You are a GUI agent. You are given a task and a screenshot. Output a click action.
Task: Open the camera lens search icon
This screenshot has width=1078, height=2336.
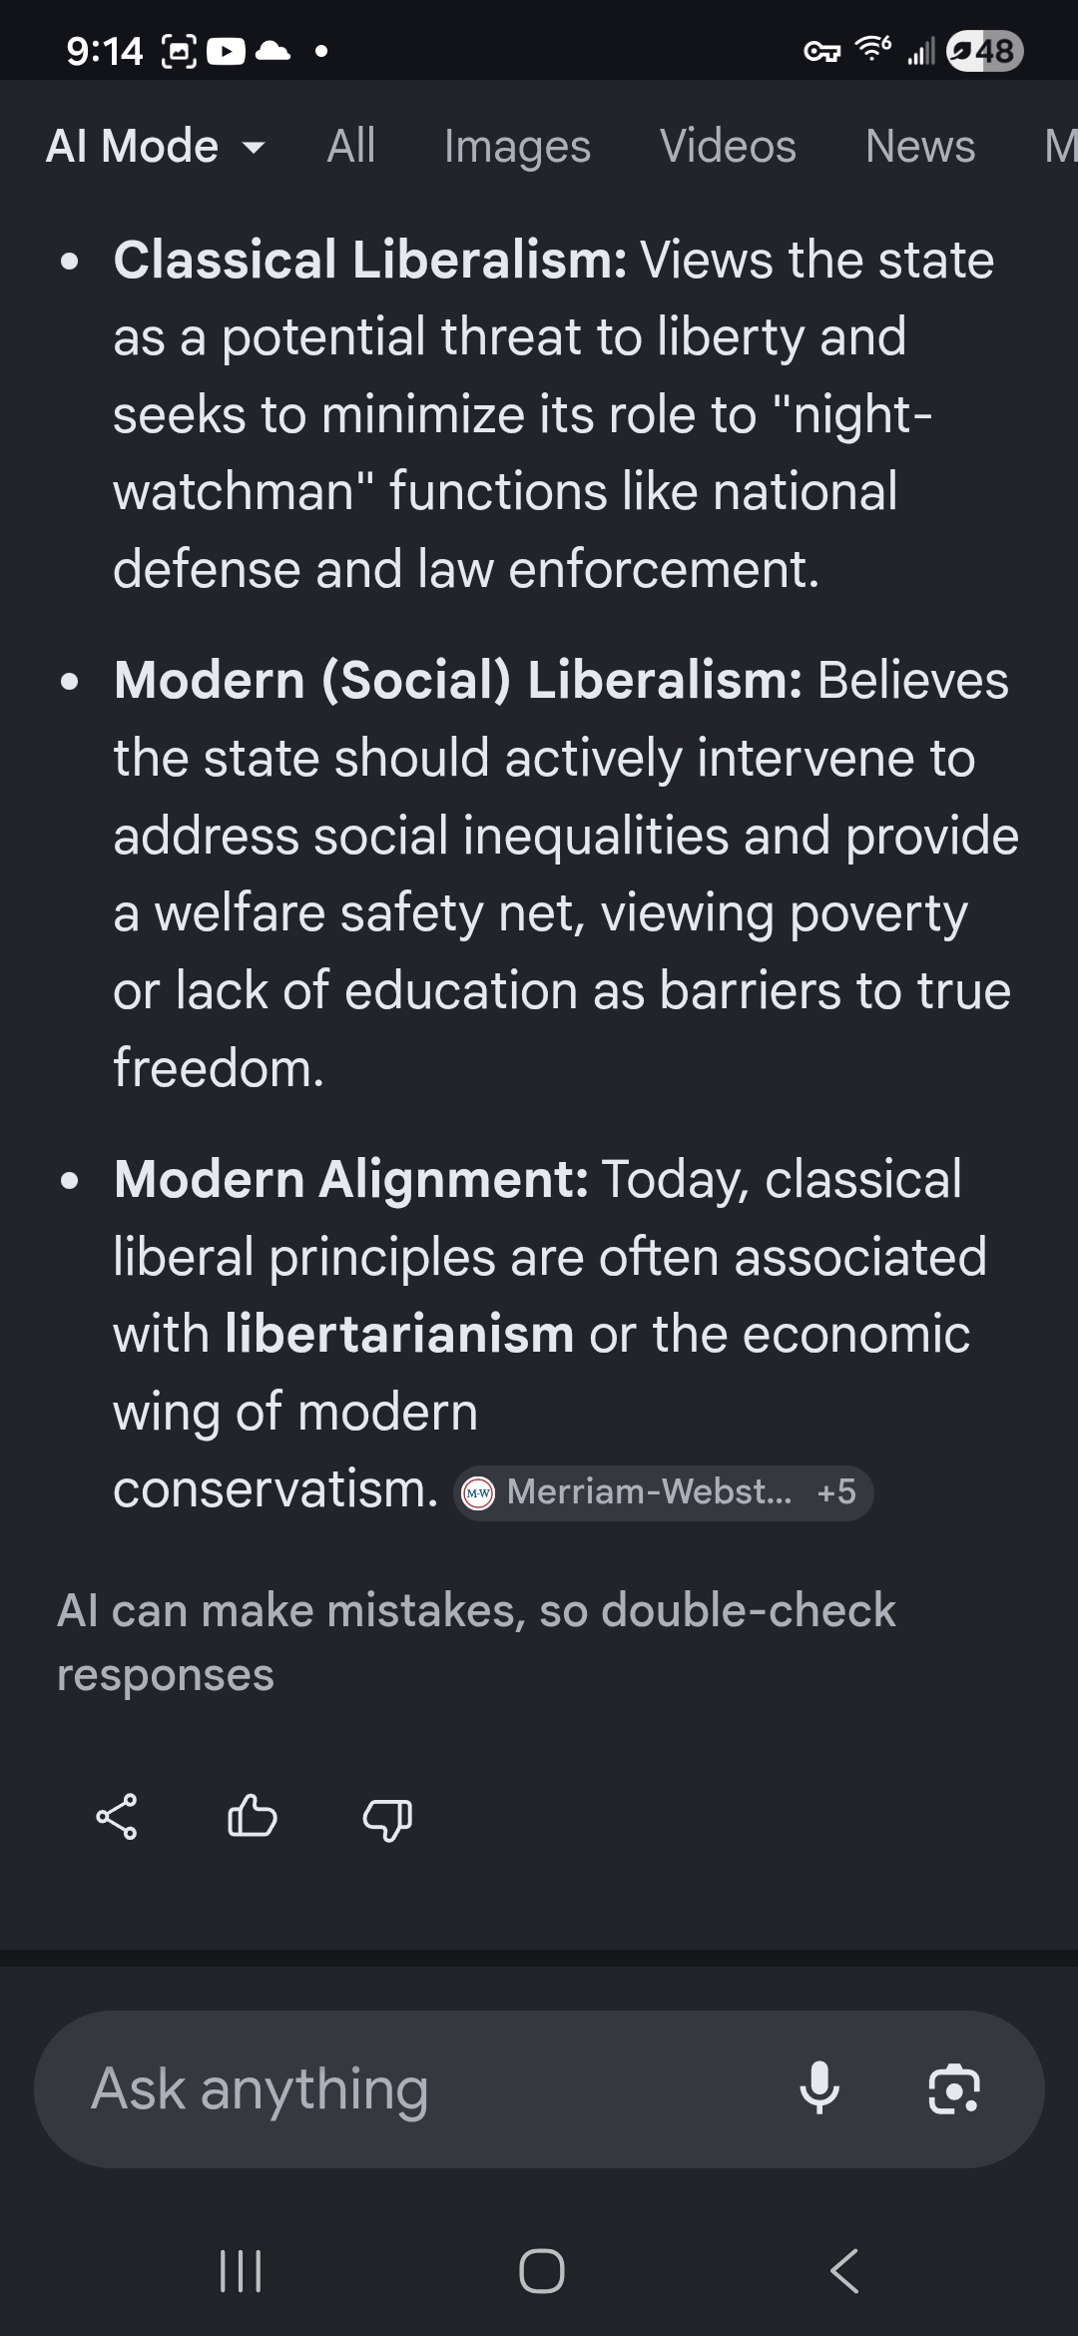tap(953, 2088)
